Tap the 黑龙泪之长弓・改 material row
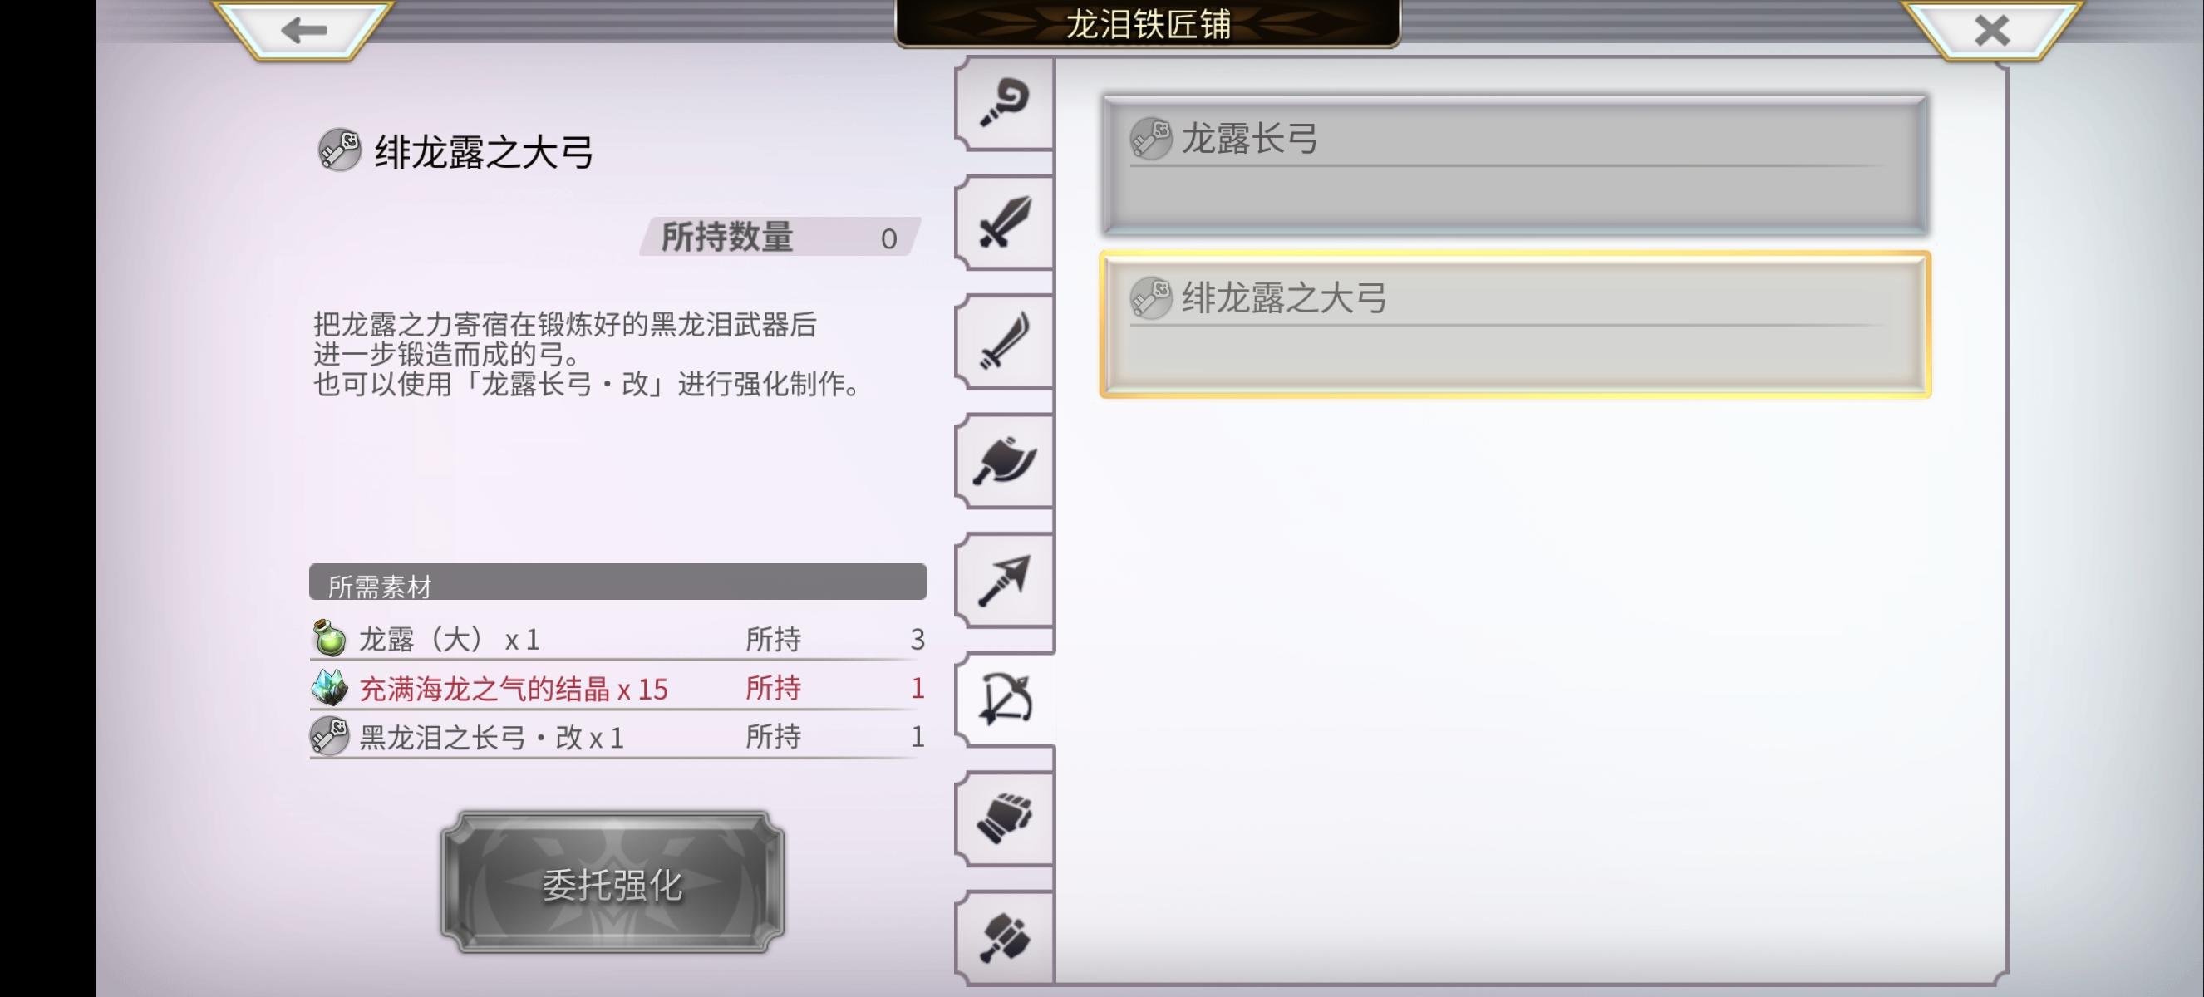The width and height of the screenshot is (2204, 997). 617,736
